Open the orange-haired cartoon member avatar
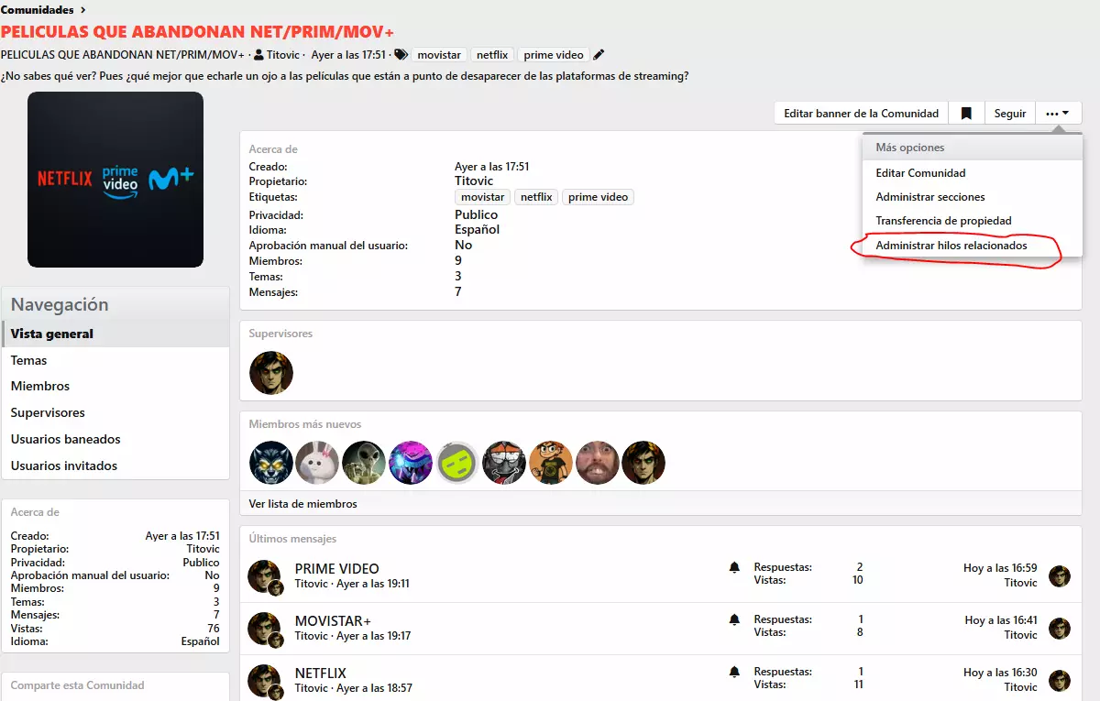This screenshot has width=1100, height=701. pyautogui.click(x=551, y=463)
